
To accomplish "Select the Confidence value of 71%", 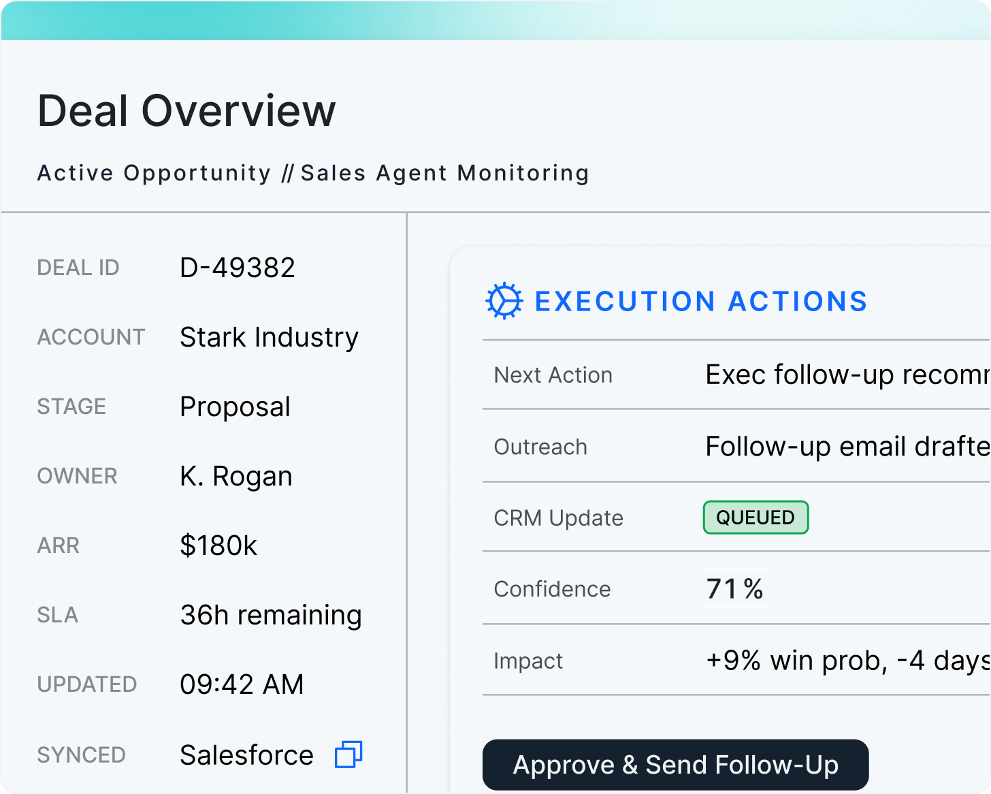I will coord(735,588).
